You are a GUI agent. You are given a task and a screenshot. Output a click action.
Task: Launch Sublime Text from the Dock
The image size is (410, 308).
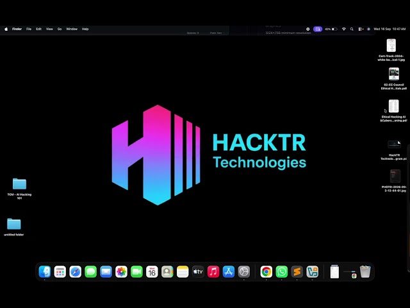[297, 271]
